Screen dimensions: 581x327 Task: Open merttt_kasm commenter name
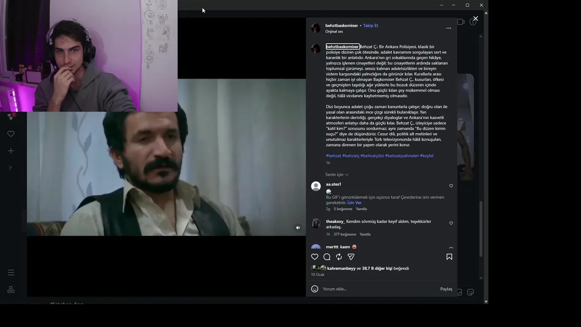[x=338, y=247]
